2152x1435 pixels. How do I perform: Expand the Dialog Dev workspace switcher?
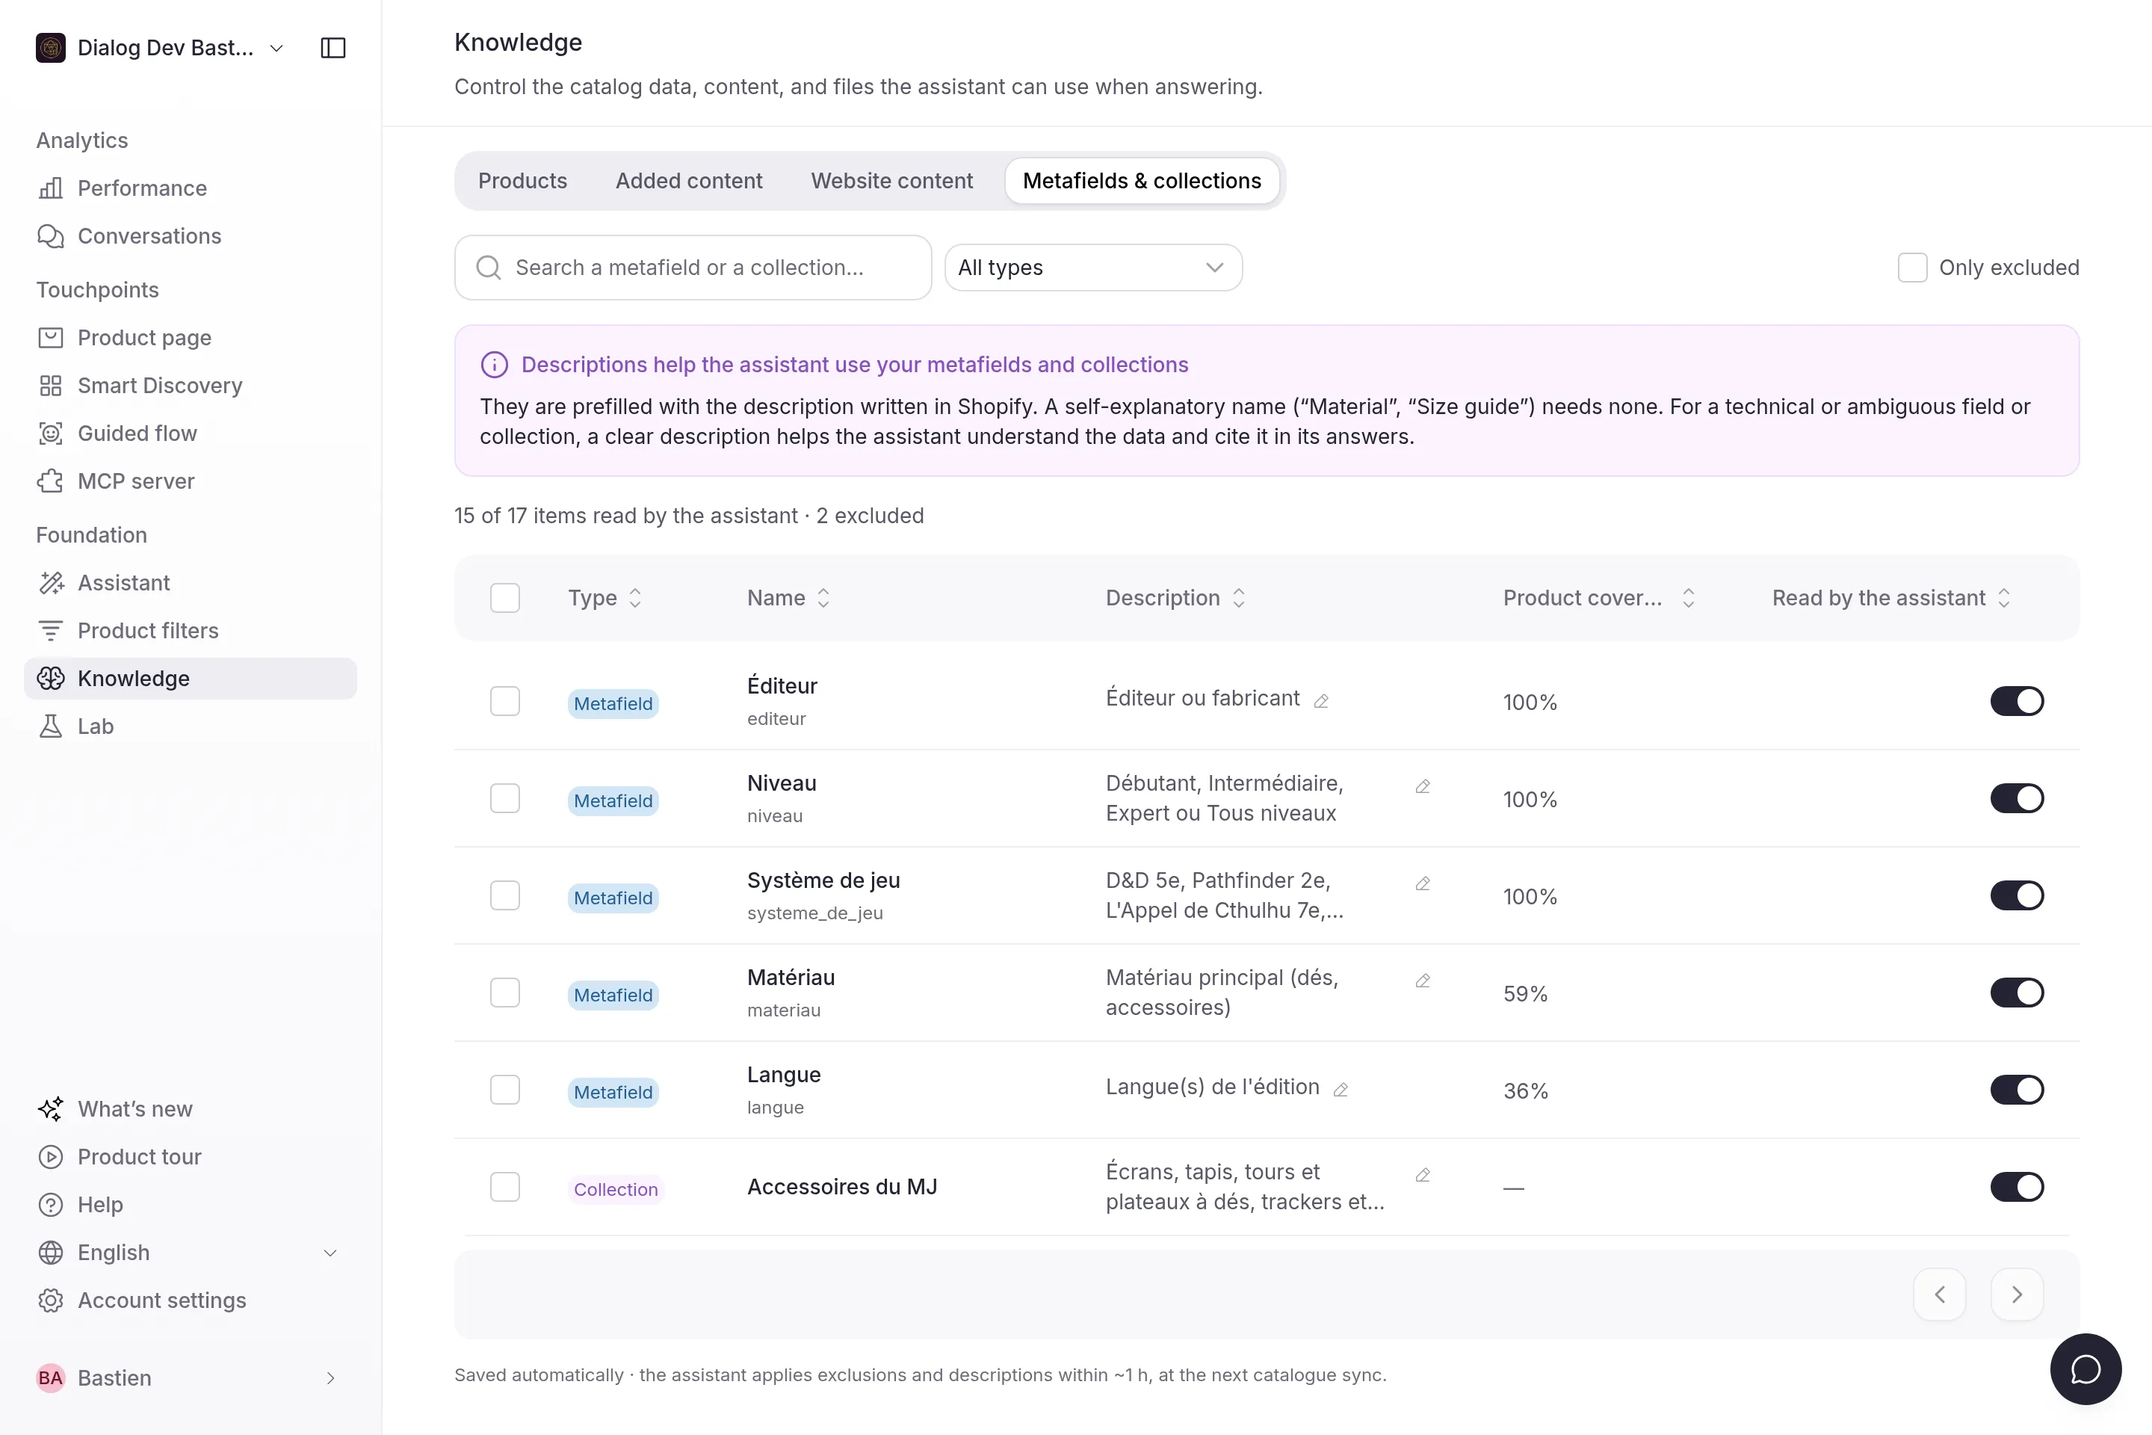coord(160,48)
